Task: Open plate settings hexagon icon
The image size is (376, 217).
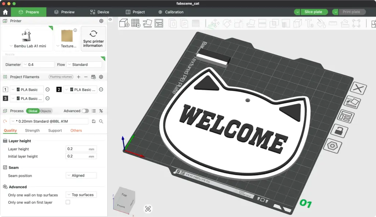Action: pyautogui.click(x=332, y=146)
